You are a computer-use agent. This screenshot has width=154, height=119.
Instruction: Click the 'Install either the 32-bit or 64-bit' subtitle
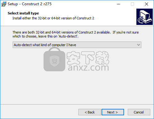[53, 18]
